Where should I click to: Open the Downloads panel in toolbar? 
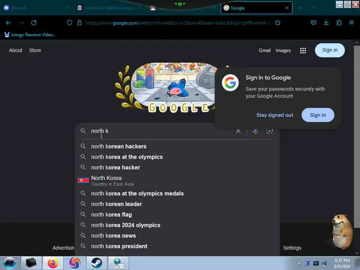point(326,22)
